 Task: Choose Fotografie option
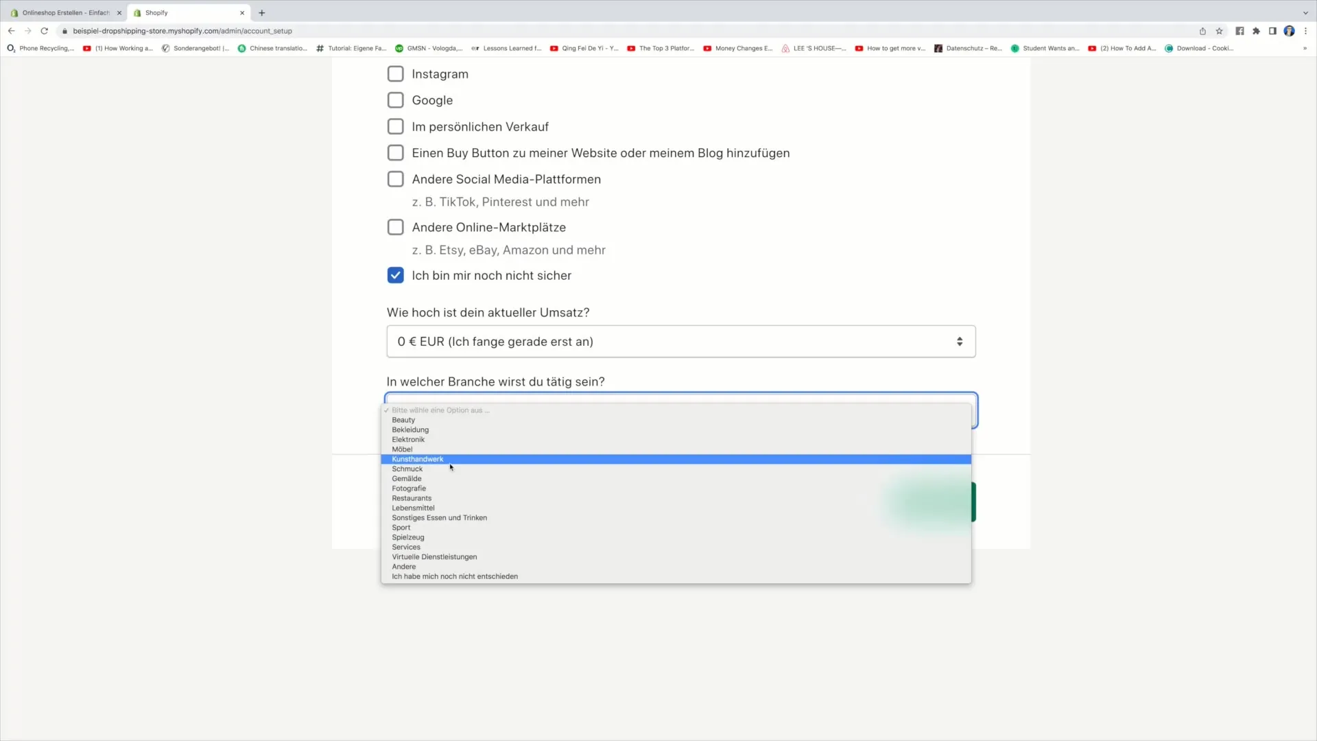point(676,489)
